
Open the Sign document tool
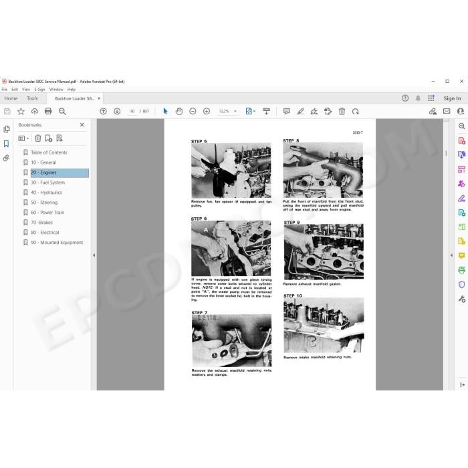tap(314, 112)
